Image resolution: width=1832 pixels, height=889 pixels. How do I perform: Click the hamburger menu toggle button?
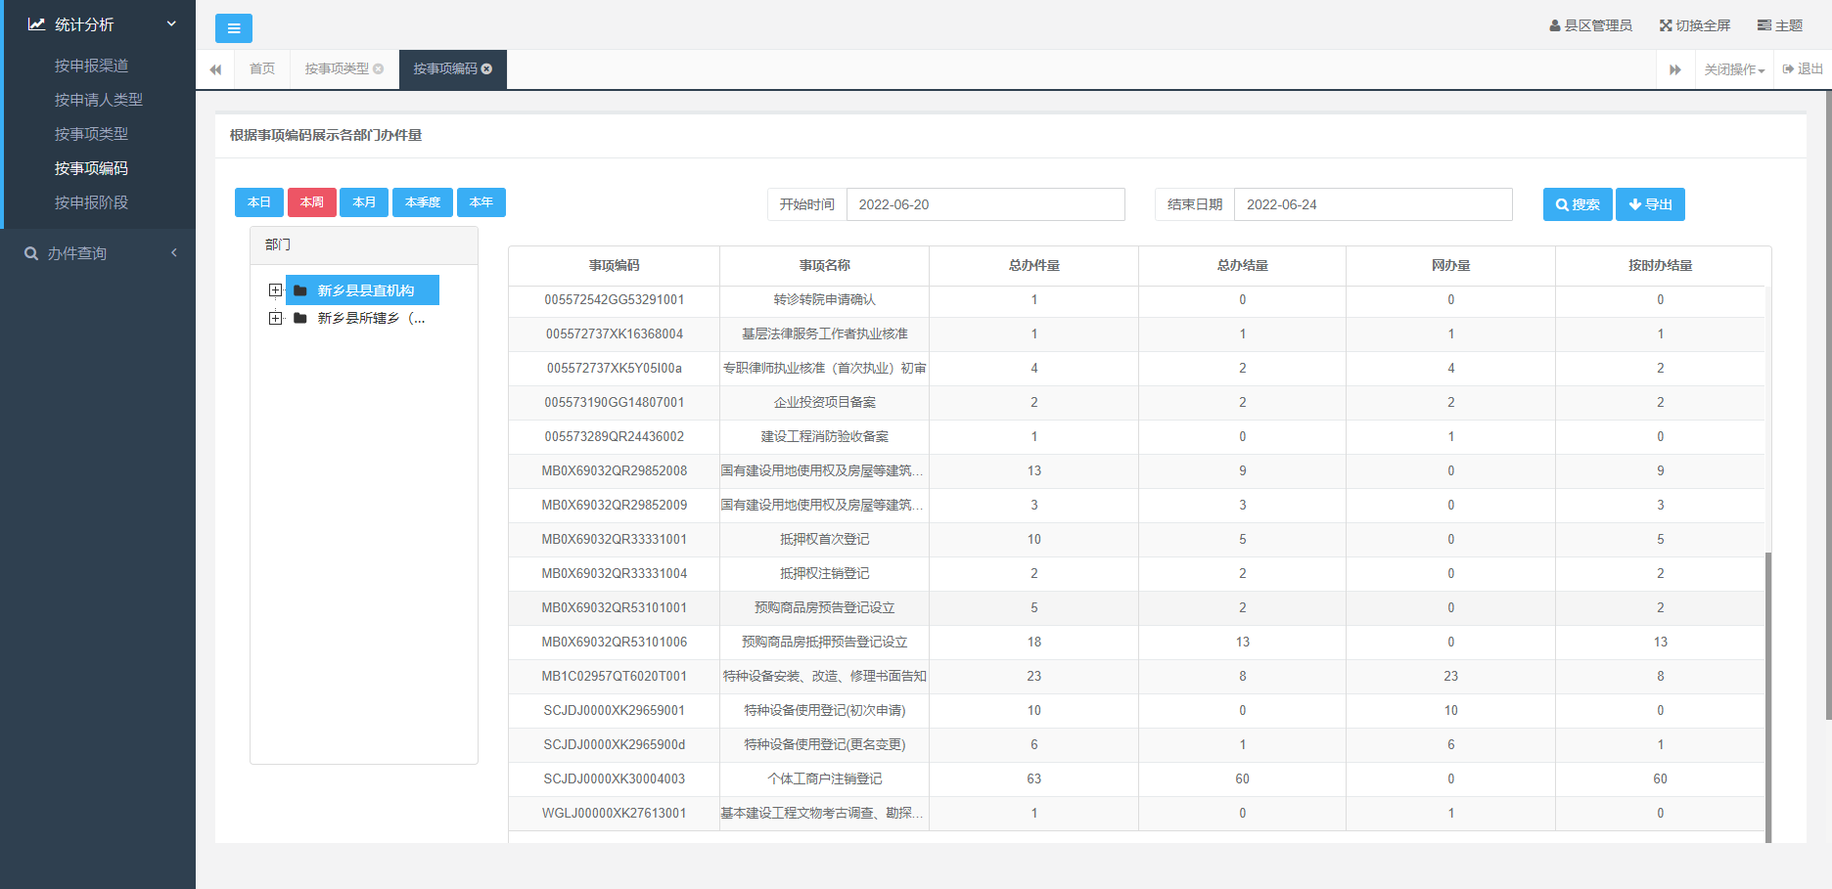point(233,28)
